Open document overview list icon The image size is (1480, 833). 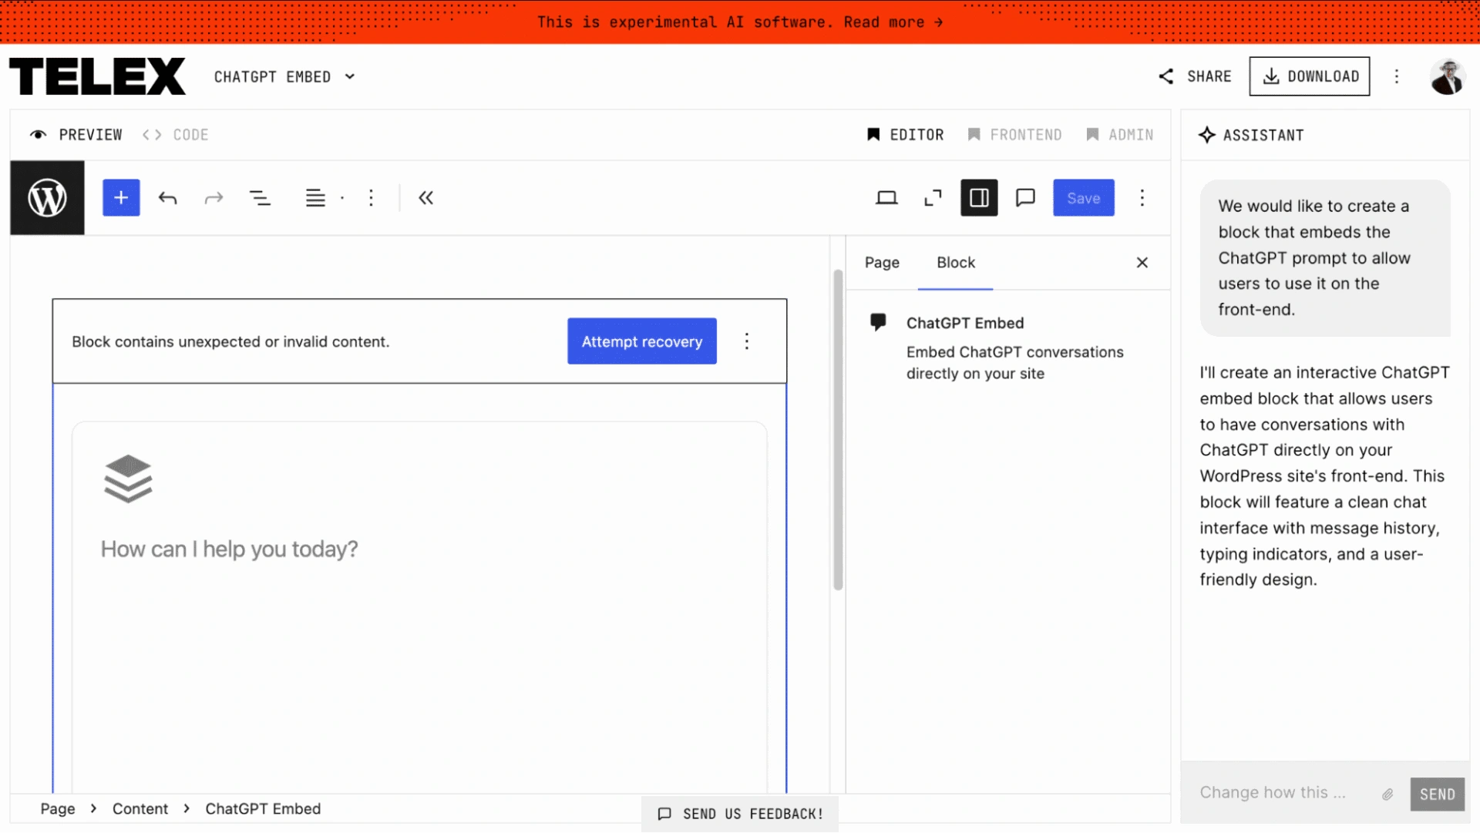260,198
